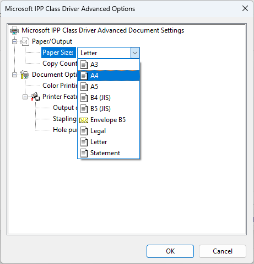Select the Hole punch tree item
This screenshot has height=264, width=254.
tap(65, 130)
